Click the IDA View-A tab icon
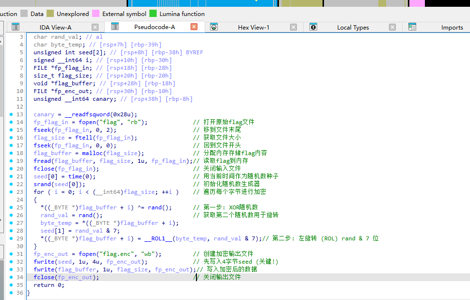Screen dimensions: 470x300 pyautogui.click(x=16, y=27)
